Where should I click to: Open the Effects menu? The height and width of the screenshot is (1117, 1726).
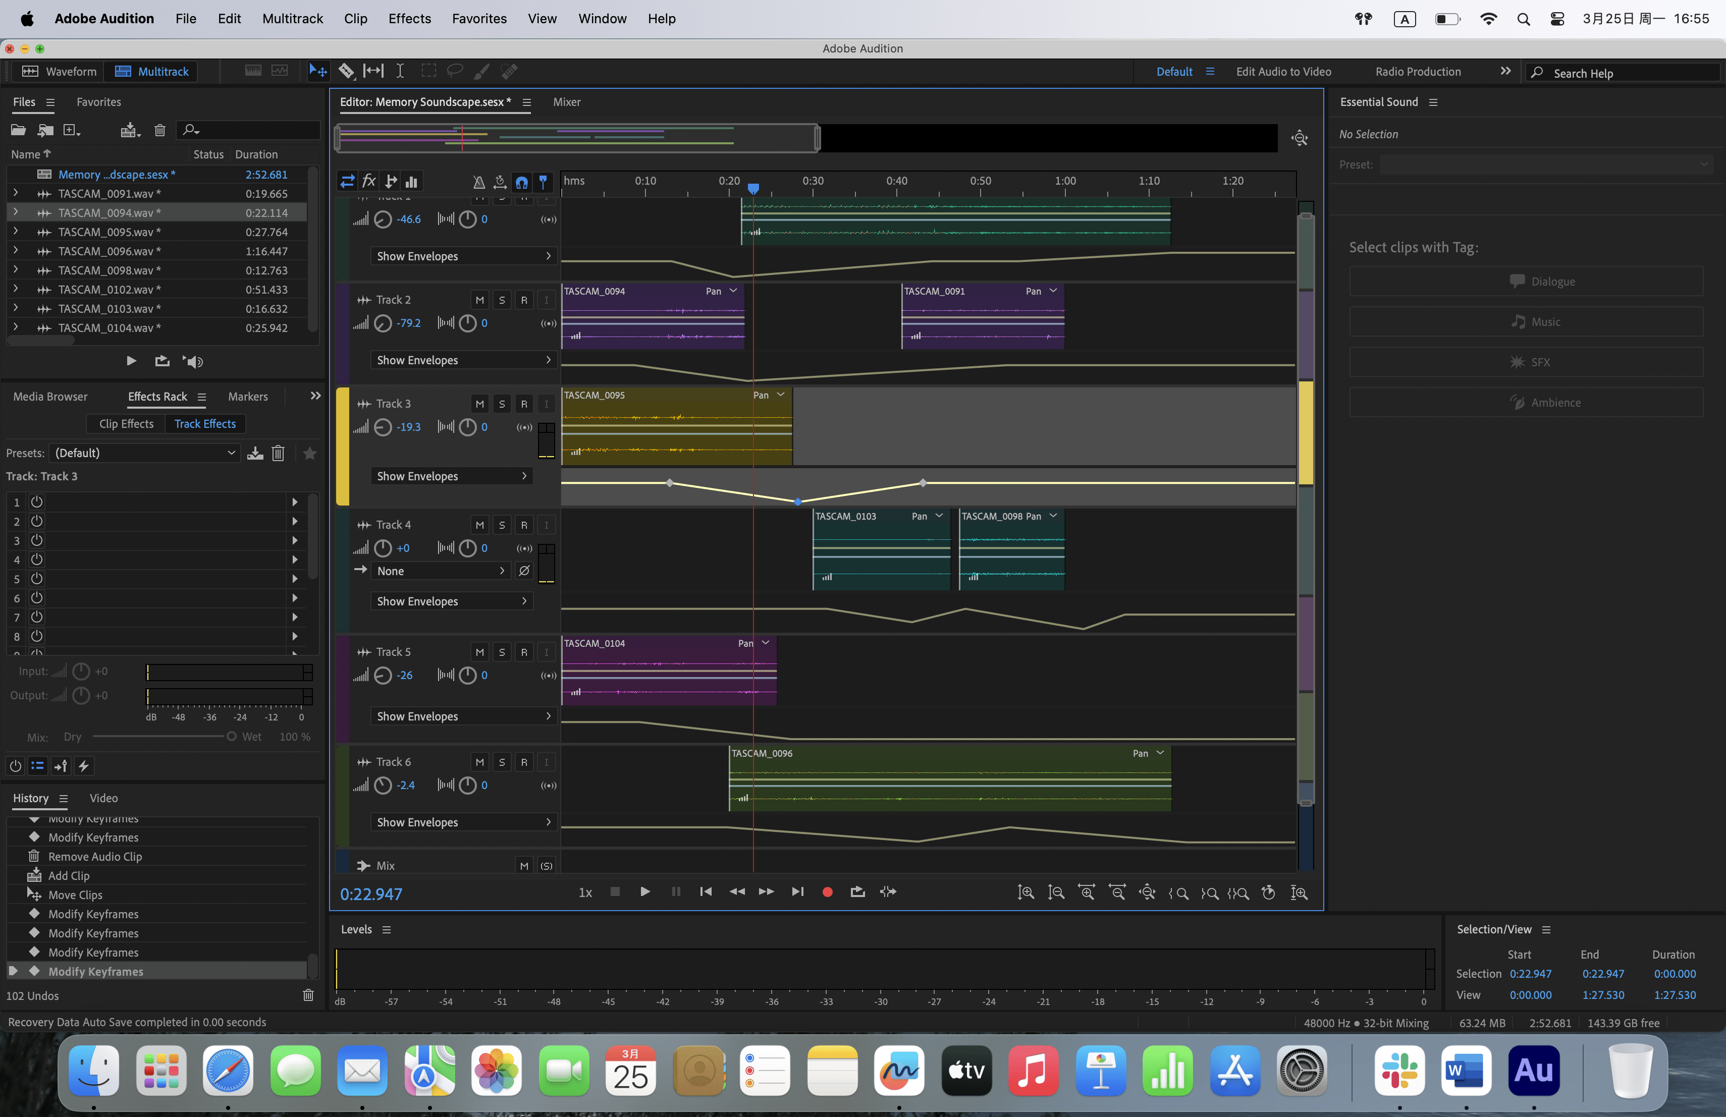[x=410, y=19]
